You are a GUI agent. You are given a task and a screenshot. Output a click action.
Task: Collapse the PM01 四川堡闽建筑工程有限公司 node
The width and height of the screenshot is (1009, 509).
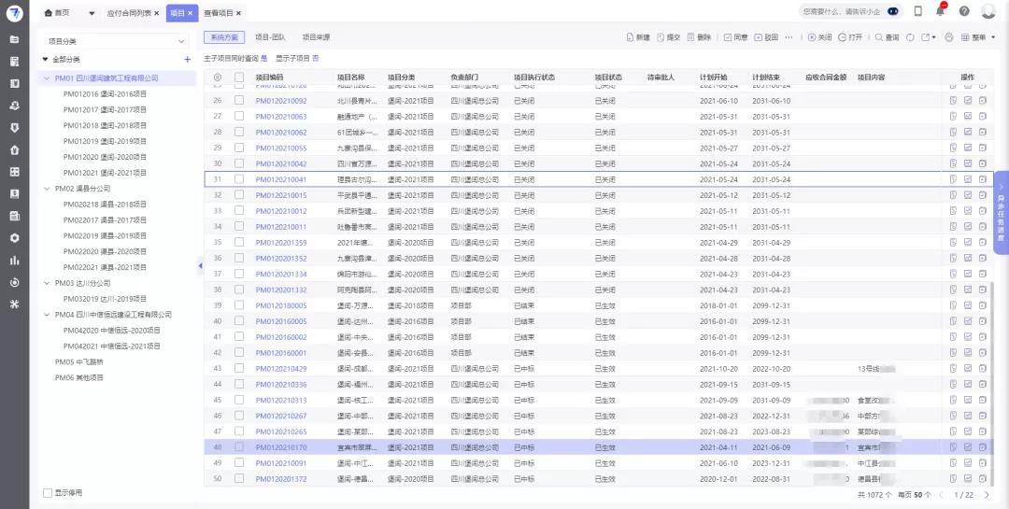[x=47, y=78]
